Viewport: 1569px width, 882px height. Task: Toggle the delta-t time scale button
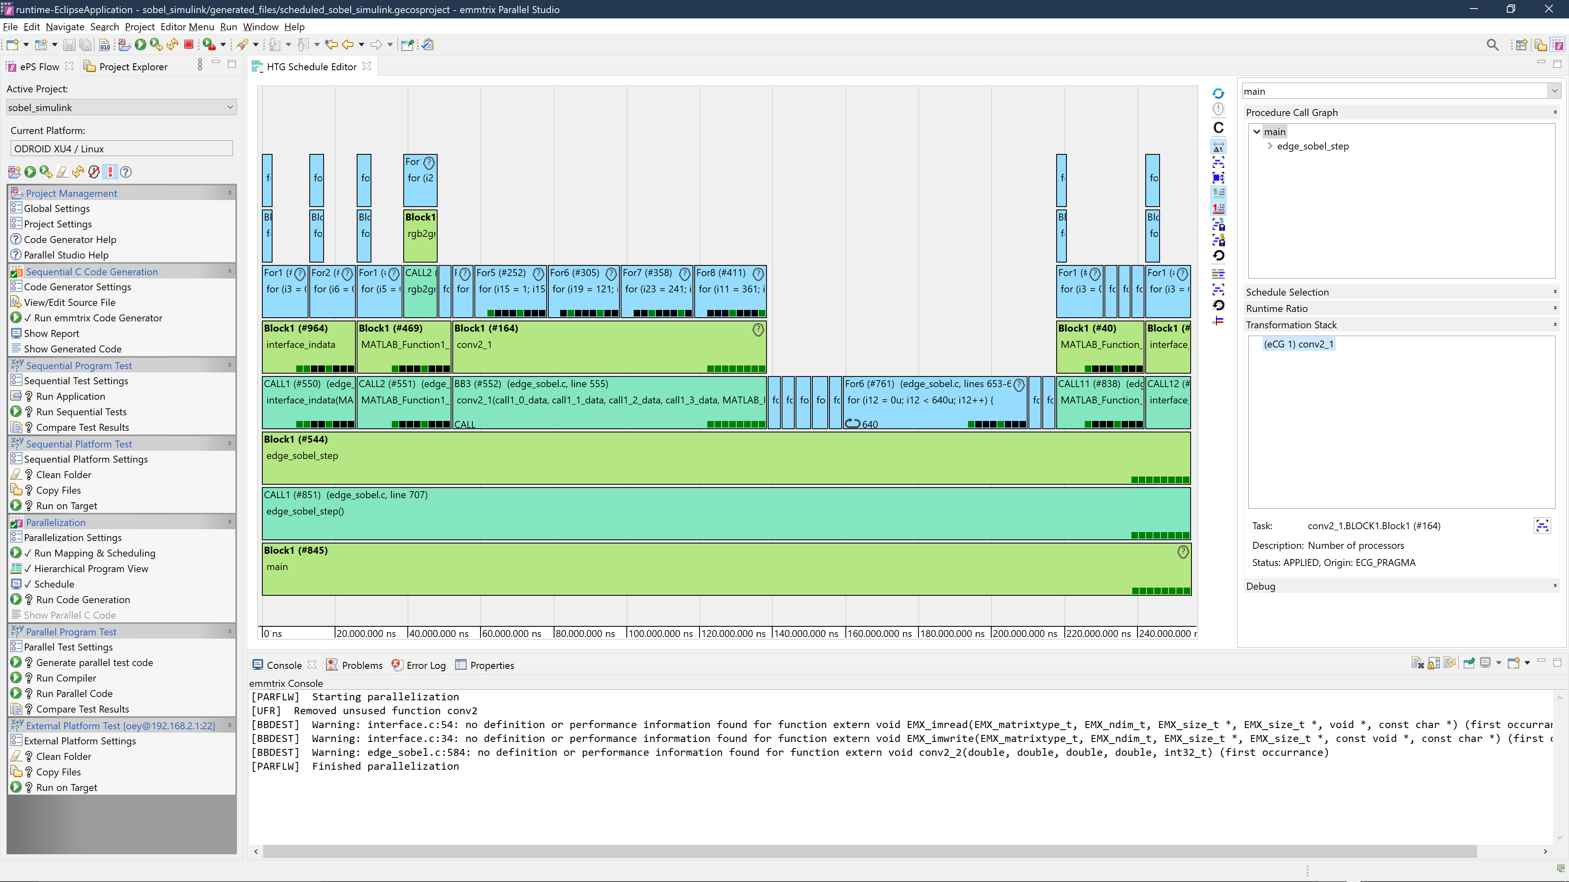1218,147
